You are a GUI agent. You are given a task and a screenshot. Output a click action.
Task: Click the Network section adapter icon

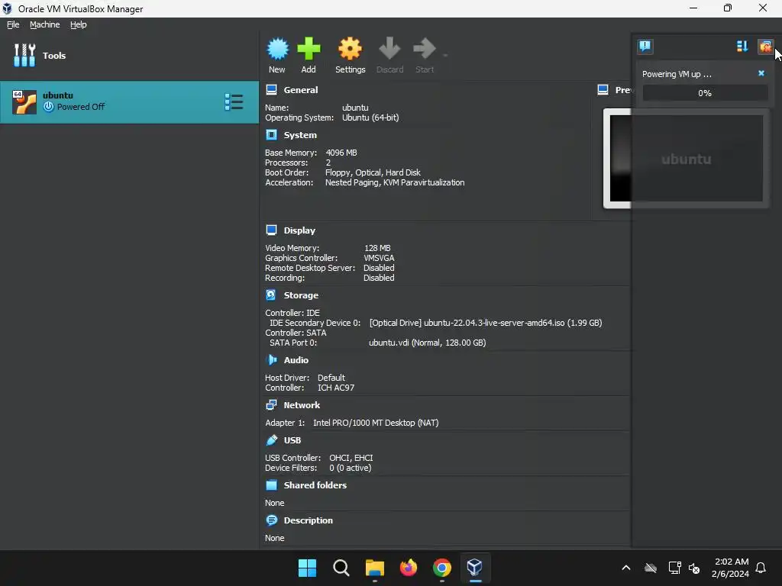(x=271, y=404)
